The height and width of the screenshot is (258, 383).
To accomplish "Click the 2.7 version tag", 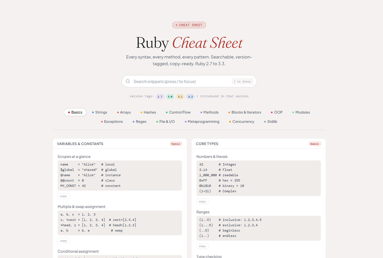I will 160,96.
